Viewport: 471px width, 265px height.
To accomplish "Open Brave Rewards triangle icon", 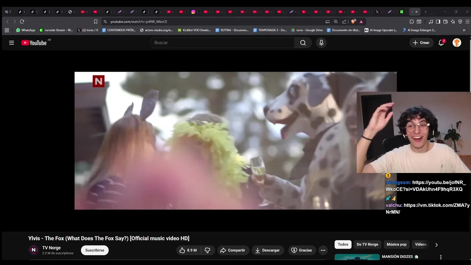I will click(x=361, y=22).
